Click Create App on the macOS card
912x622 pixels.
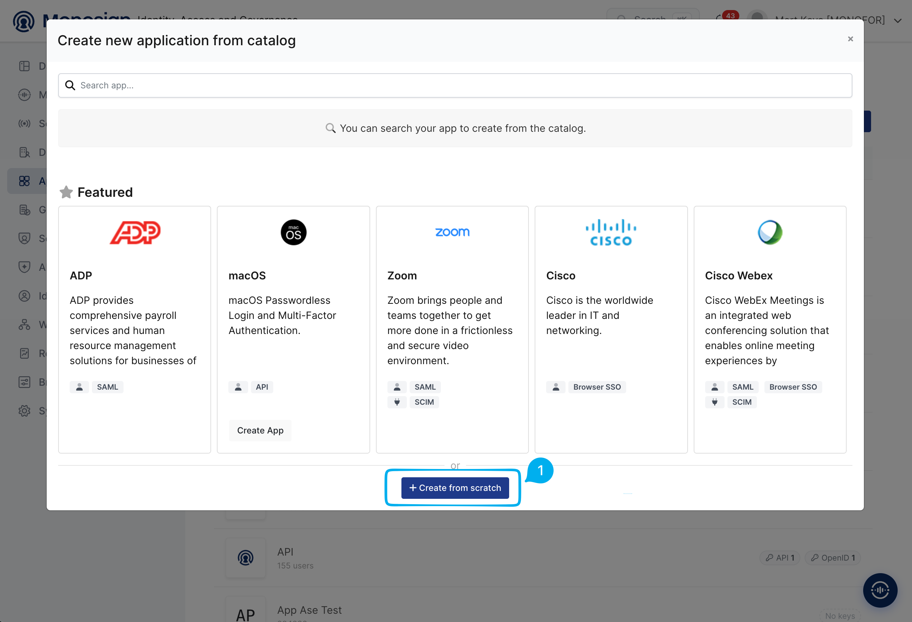pyautogui.click(x=260, y=431)
